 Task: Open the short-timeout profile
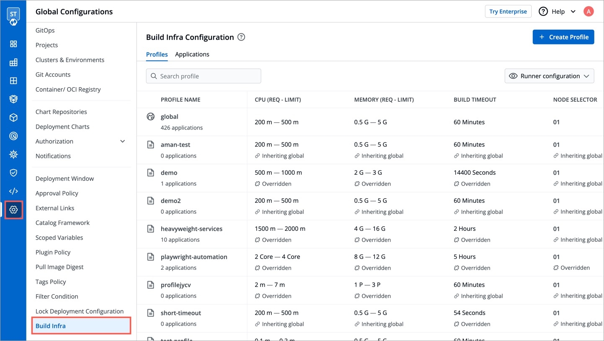pyautogui.click(x=181, y=313)
